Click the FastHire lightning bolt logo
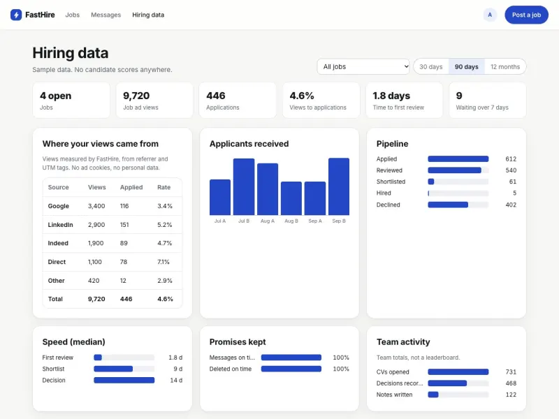The width and height of the screenshot is (559, 419). [16, 15]
